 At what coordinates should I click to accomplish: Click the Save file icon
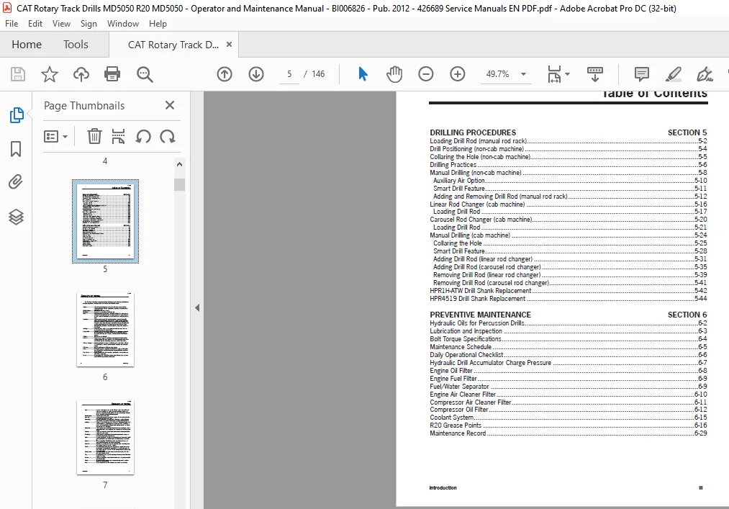[x=18, y=74]
